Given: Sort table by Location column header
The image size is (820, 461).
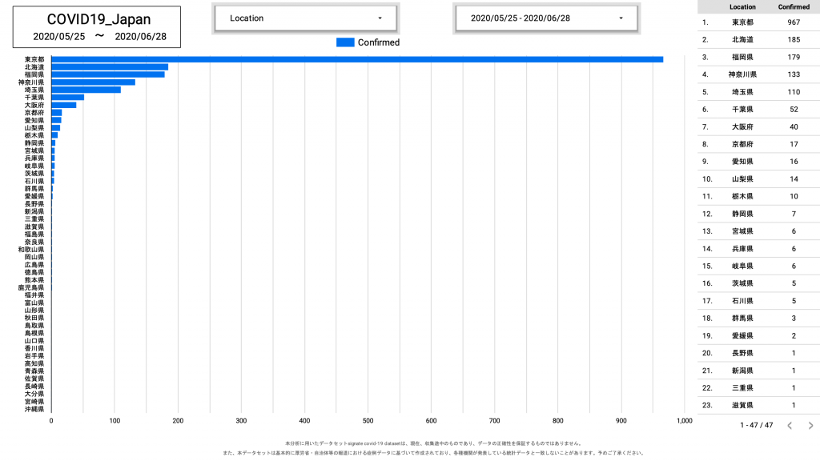Looking at the screenshot, I should click(742, 6).
